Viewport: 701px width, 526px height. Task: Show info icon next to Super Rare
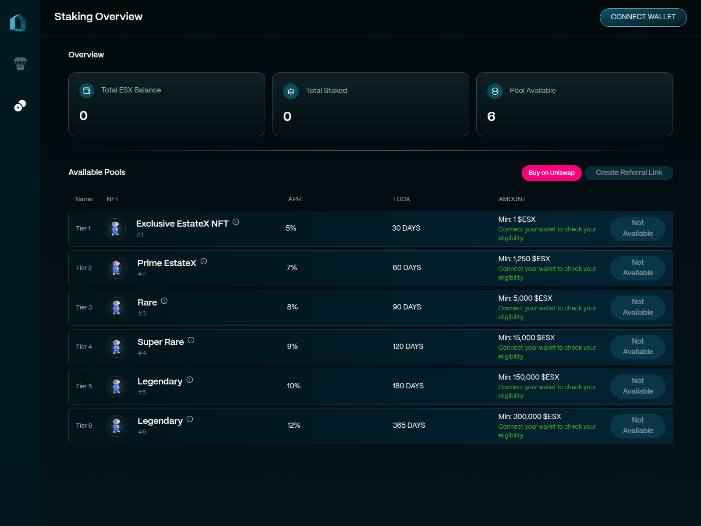click(x=191, y=340)
